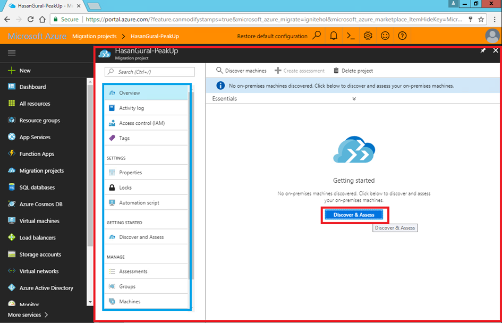The image size is (502, 323).
Task: Open Groups under Manage
Action: (x=146, y=286)
